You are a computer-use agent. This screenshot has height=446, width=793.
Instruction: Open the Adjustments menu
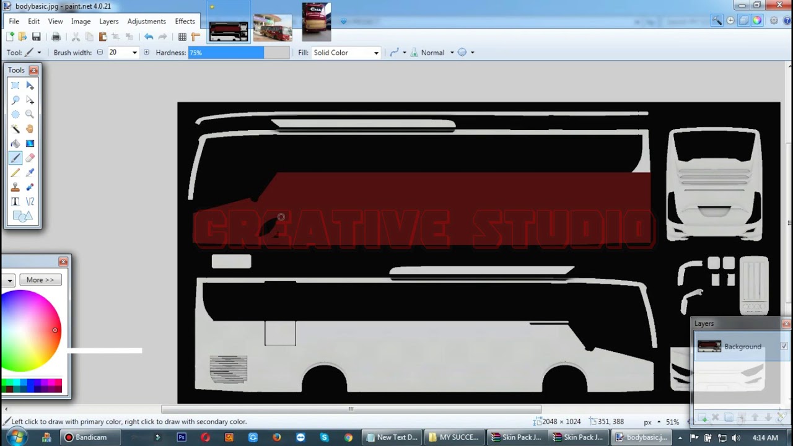coord(146,21)
